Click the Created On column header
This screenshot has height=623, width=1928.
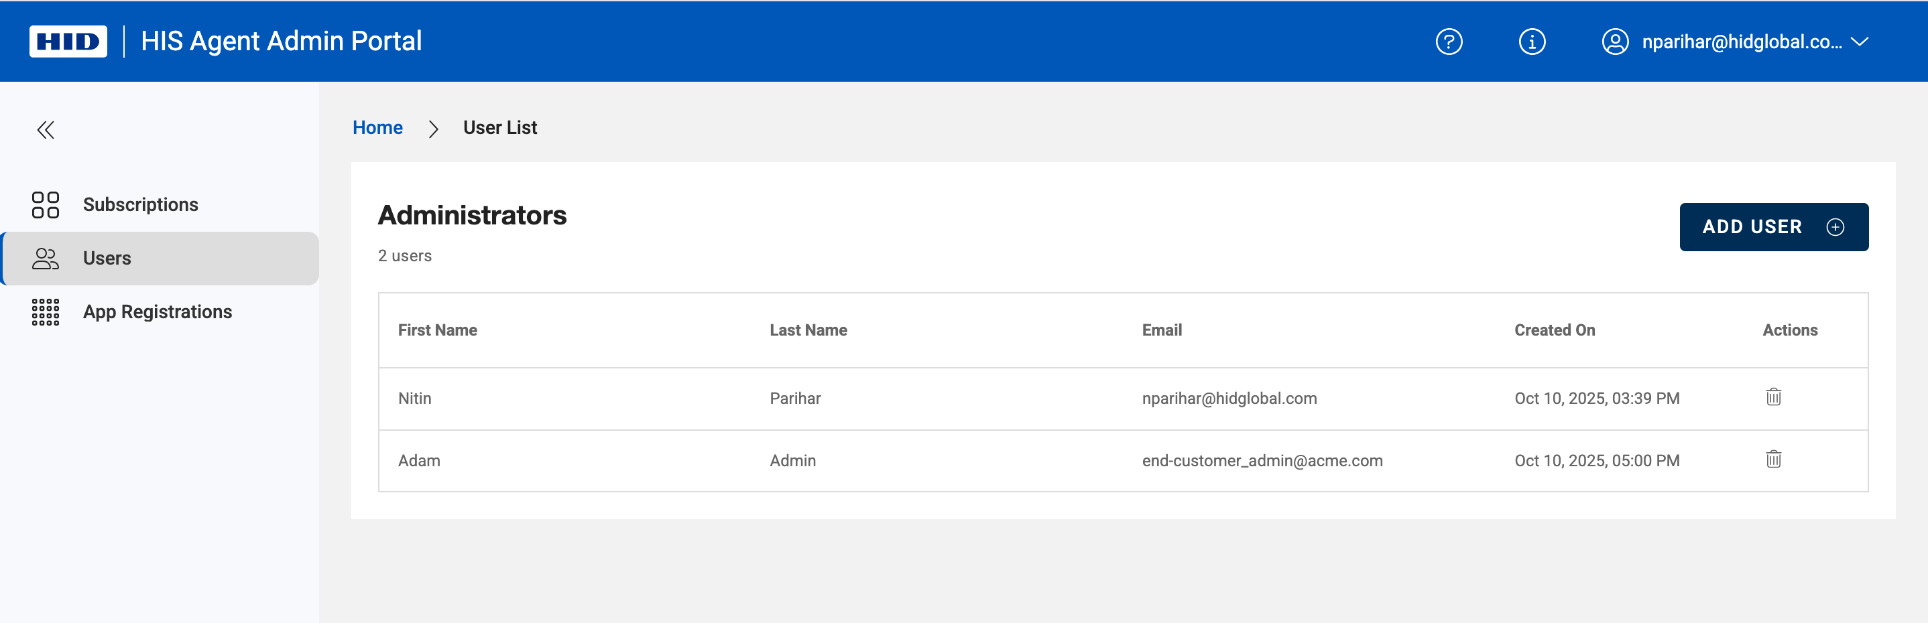(x=1554, y=330)
